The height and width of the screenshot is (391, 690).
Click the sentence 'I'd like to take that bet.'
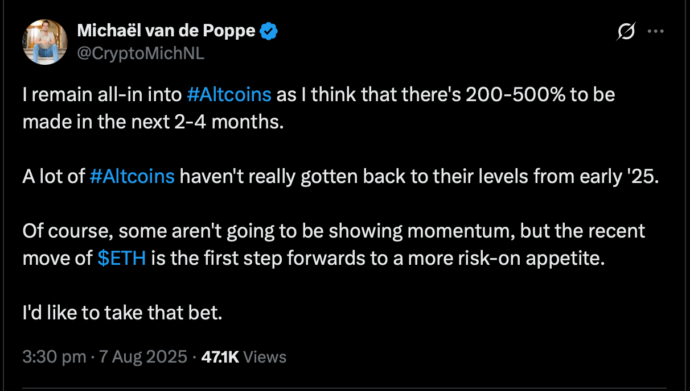click(x=122, y=313)
